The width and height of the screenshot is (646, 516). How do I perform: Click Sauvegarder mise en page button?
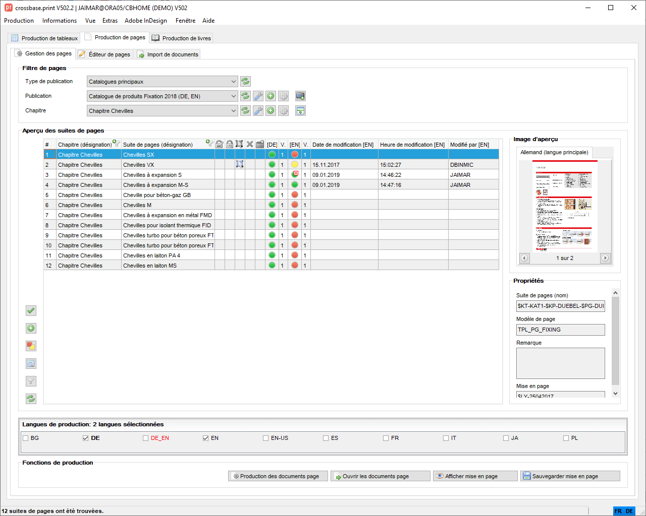[570, 476]
